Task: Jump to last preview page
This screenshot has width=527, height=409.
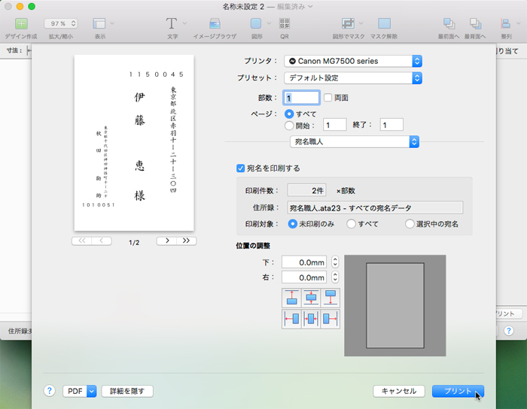Action: point(187,241)
